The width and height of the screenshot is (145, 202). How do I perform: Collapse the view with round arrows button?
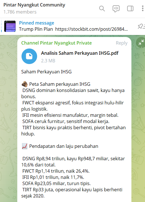click(x=141, y=43)
